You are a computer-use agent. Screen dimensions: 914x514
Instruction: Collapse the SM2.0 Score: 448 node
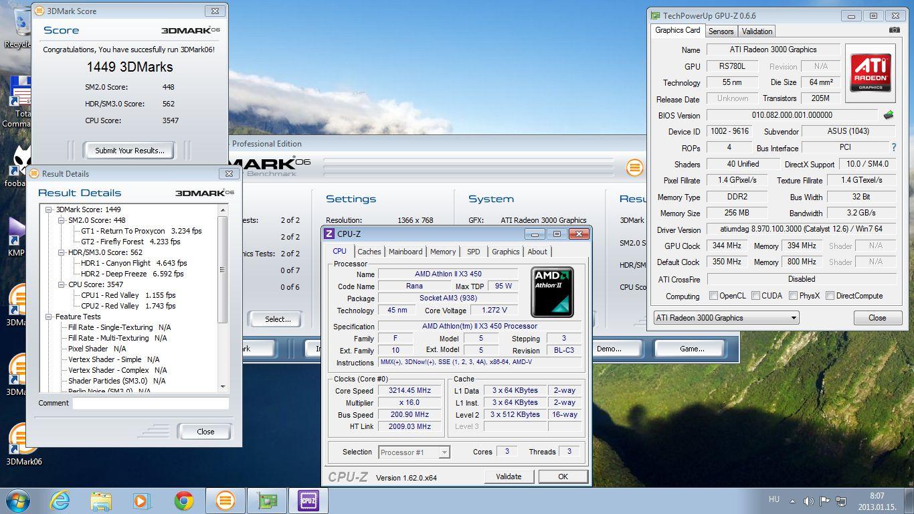[x=62, y=220]
